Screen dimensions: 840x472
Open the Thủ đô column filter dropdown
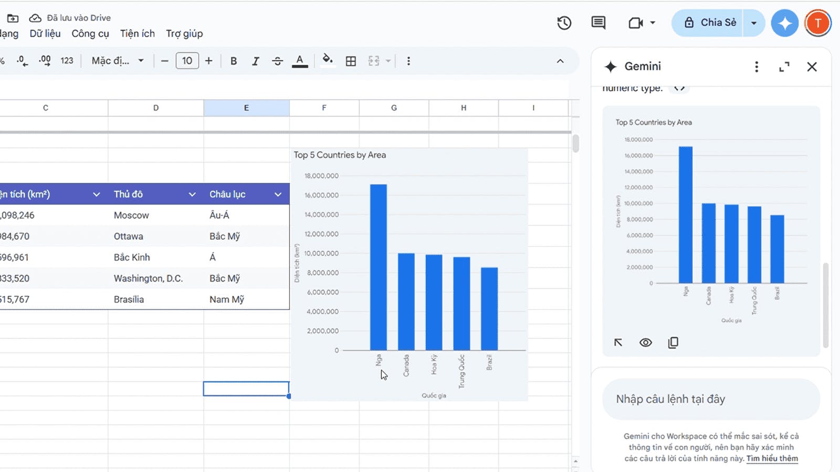point(192,195)
